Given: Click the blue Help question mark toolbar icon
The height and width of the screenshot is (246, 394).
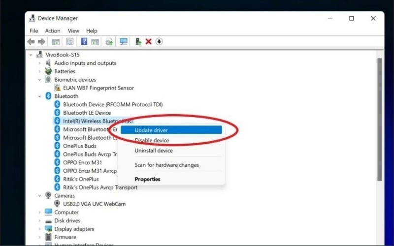Looking at the screenshot, I should click(84, 42).
